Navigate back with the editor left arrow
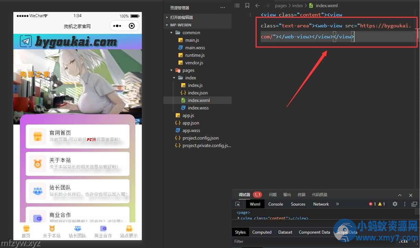 (258, 5)
